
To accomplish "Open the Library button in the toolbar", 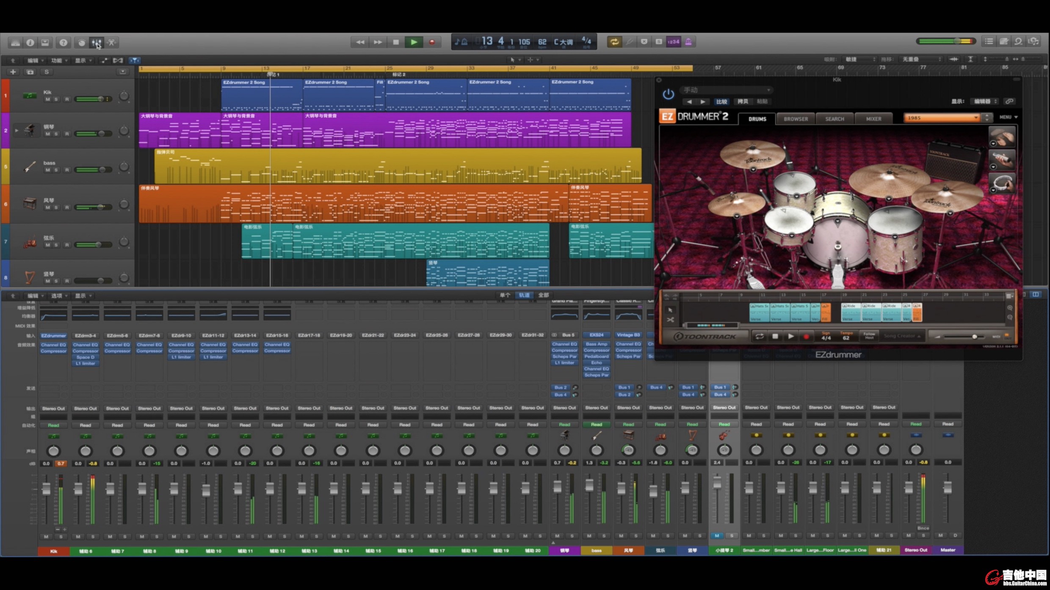I will (x=15, y=42).
